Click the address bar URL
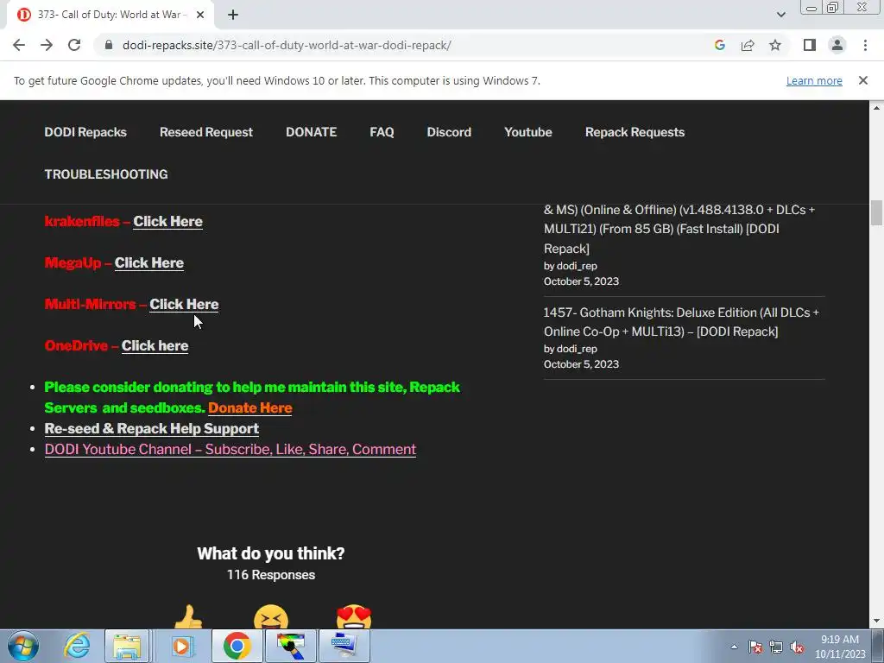 click(287, 45)
